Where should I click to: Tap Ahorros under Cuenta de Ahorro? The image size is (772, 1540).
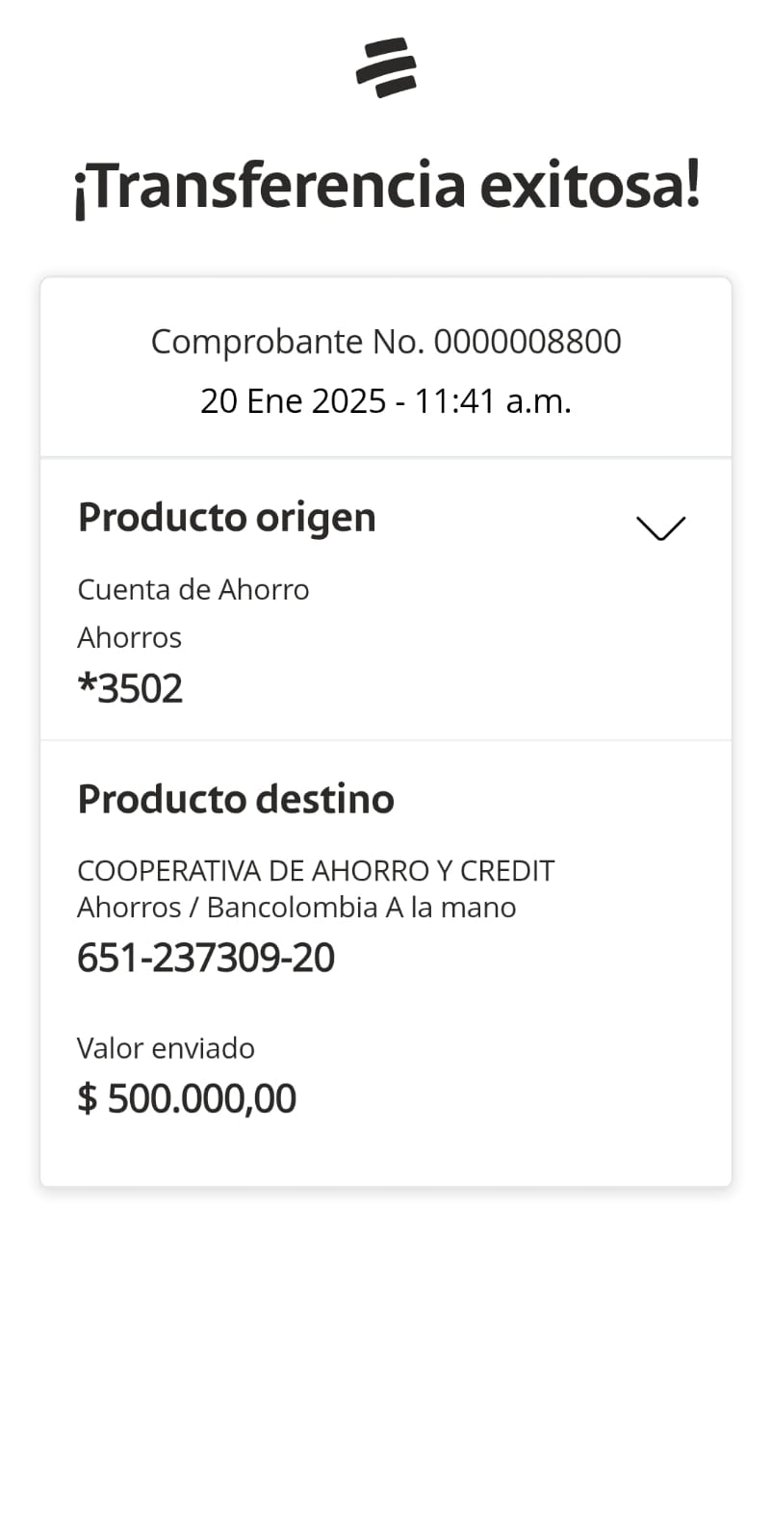tap(130, 637)
